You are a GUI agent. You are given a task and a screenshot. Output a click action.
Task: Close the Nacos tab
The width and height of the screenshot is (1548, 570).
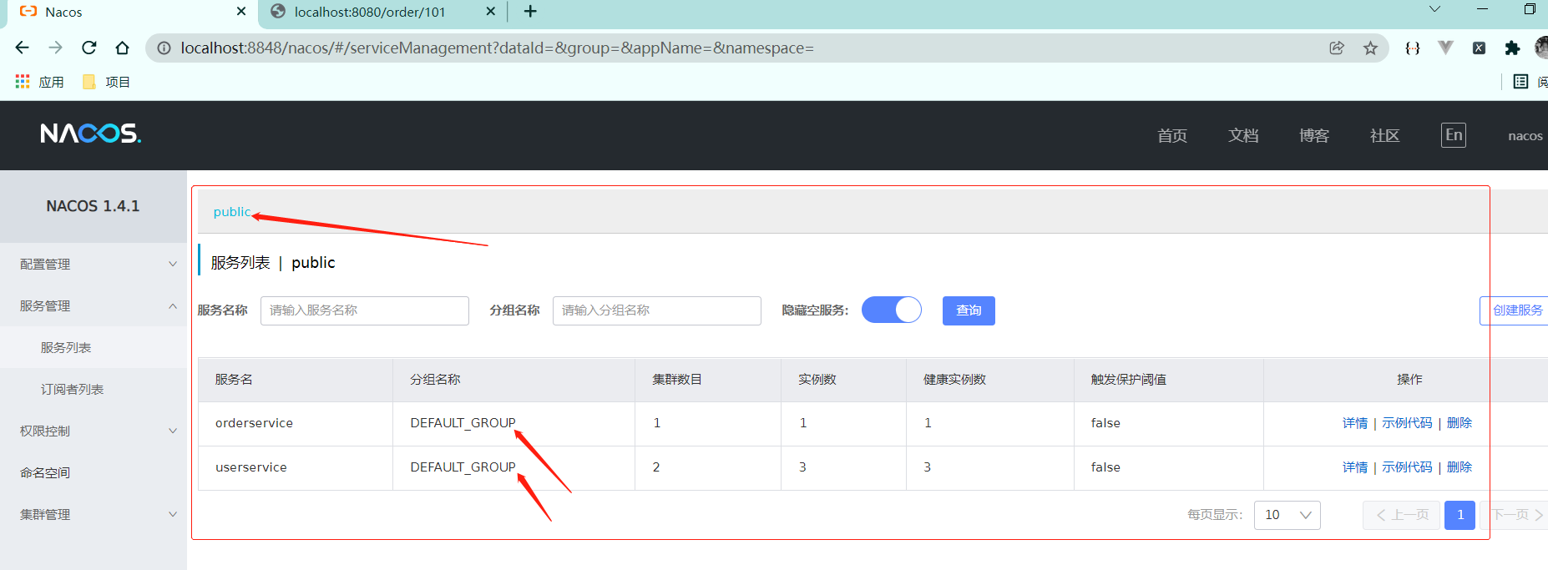241,12
